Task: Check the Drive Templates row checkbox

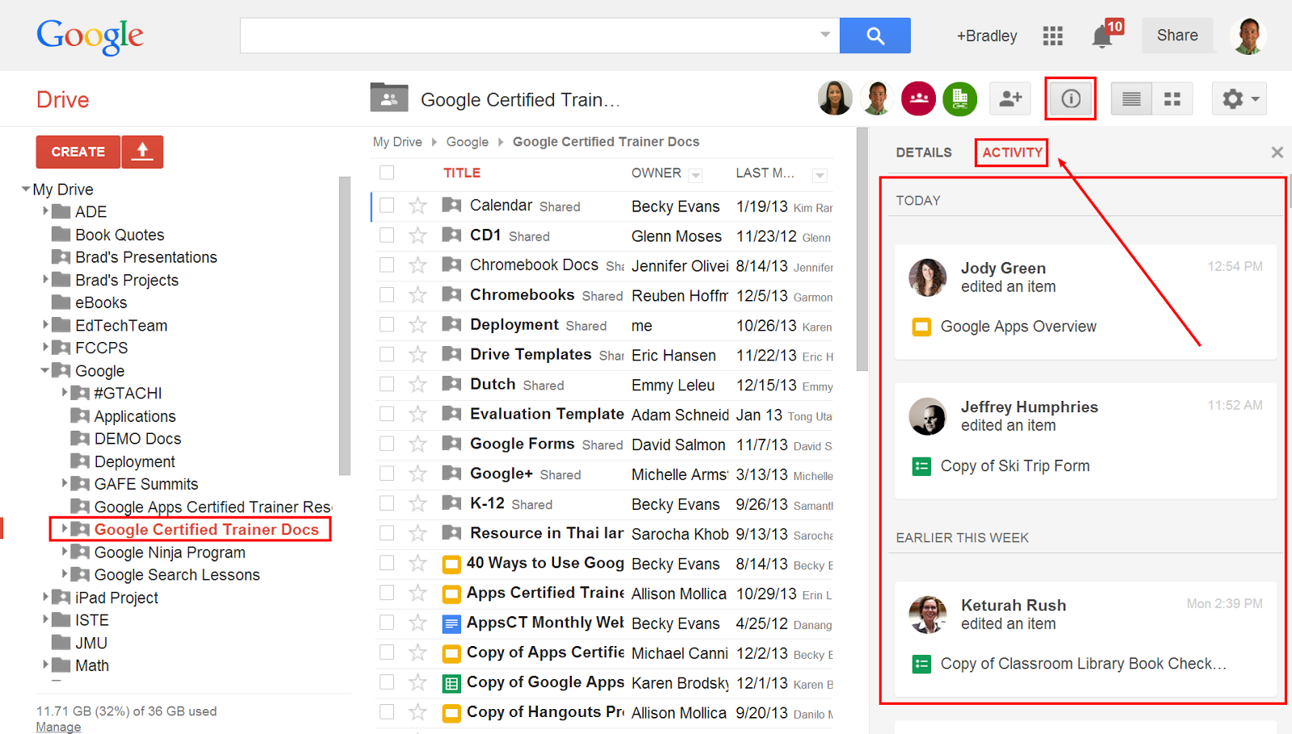Action: pos(387,355)
